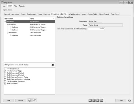
Task: Collapse the 401kPrcnt tree node
Action: coord(8,25)
